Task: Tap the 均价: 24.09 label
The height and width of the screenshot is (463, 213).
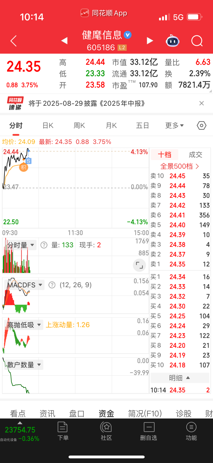Action: point(19,142)
